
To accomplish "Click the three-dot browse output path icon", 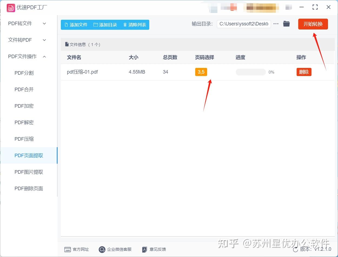I will pyautogui.click(x=276, y=24).
